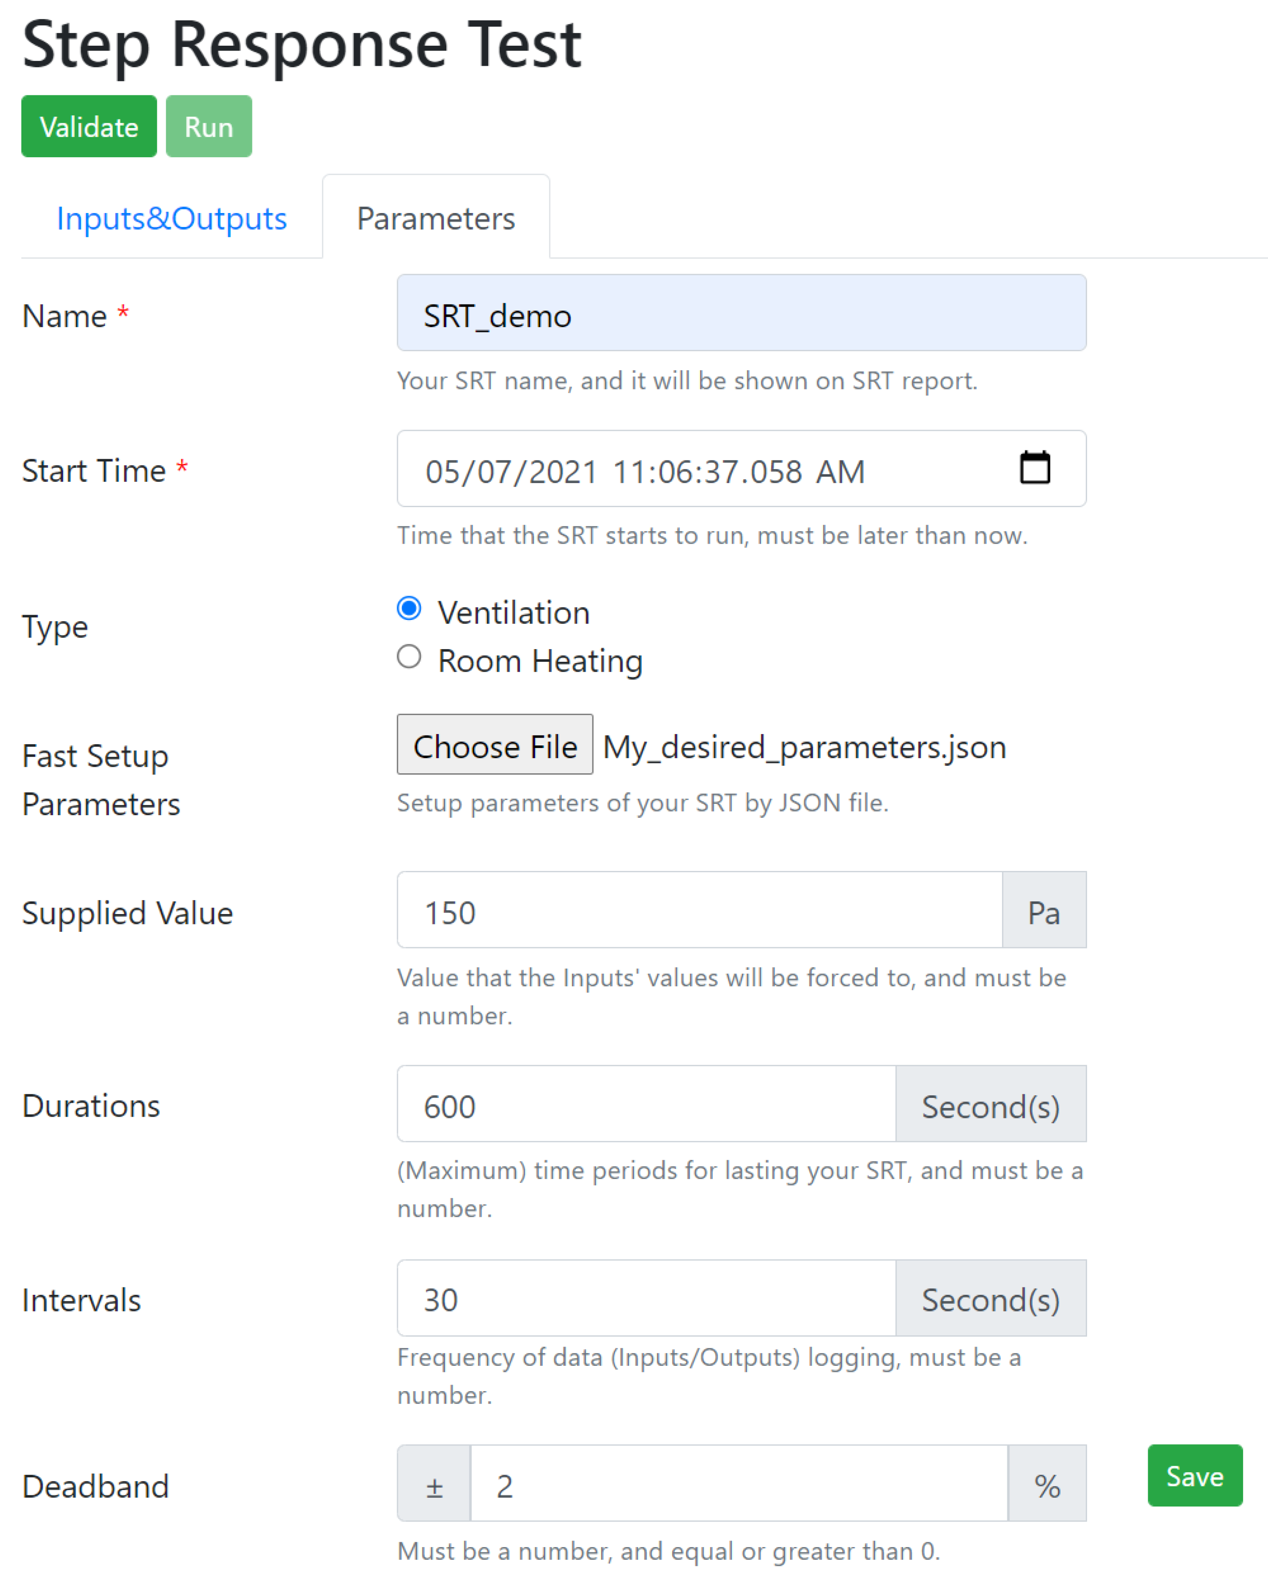Switch to the Inputs&Outputs tab
1268x1578 pixels.
pos(171,218)
